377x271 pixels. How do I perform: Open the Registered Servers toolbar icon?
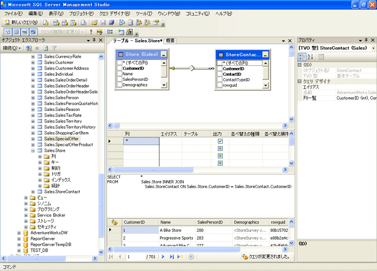point(122,23)
